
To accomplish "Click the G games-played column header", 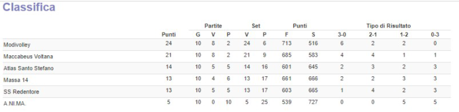I will [198, 35].
